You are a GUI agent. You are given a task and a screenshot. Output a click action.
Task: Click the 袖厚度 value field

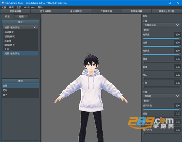(177, 35)
